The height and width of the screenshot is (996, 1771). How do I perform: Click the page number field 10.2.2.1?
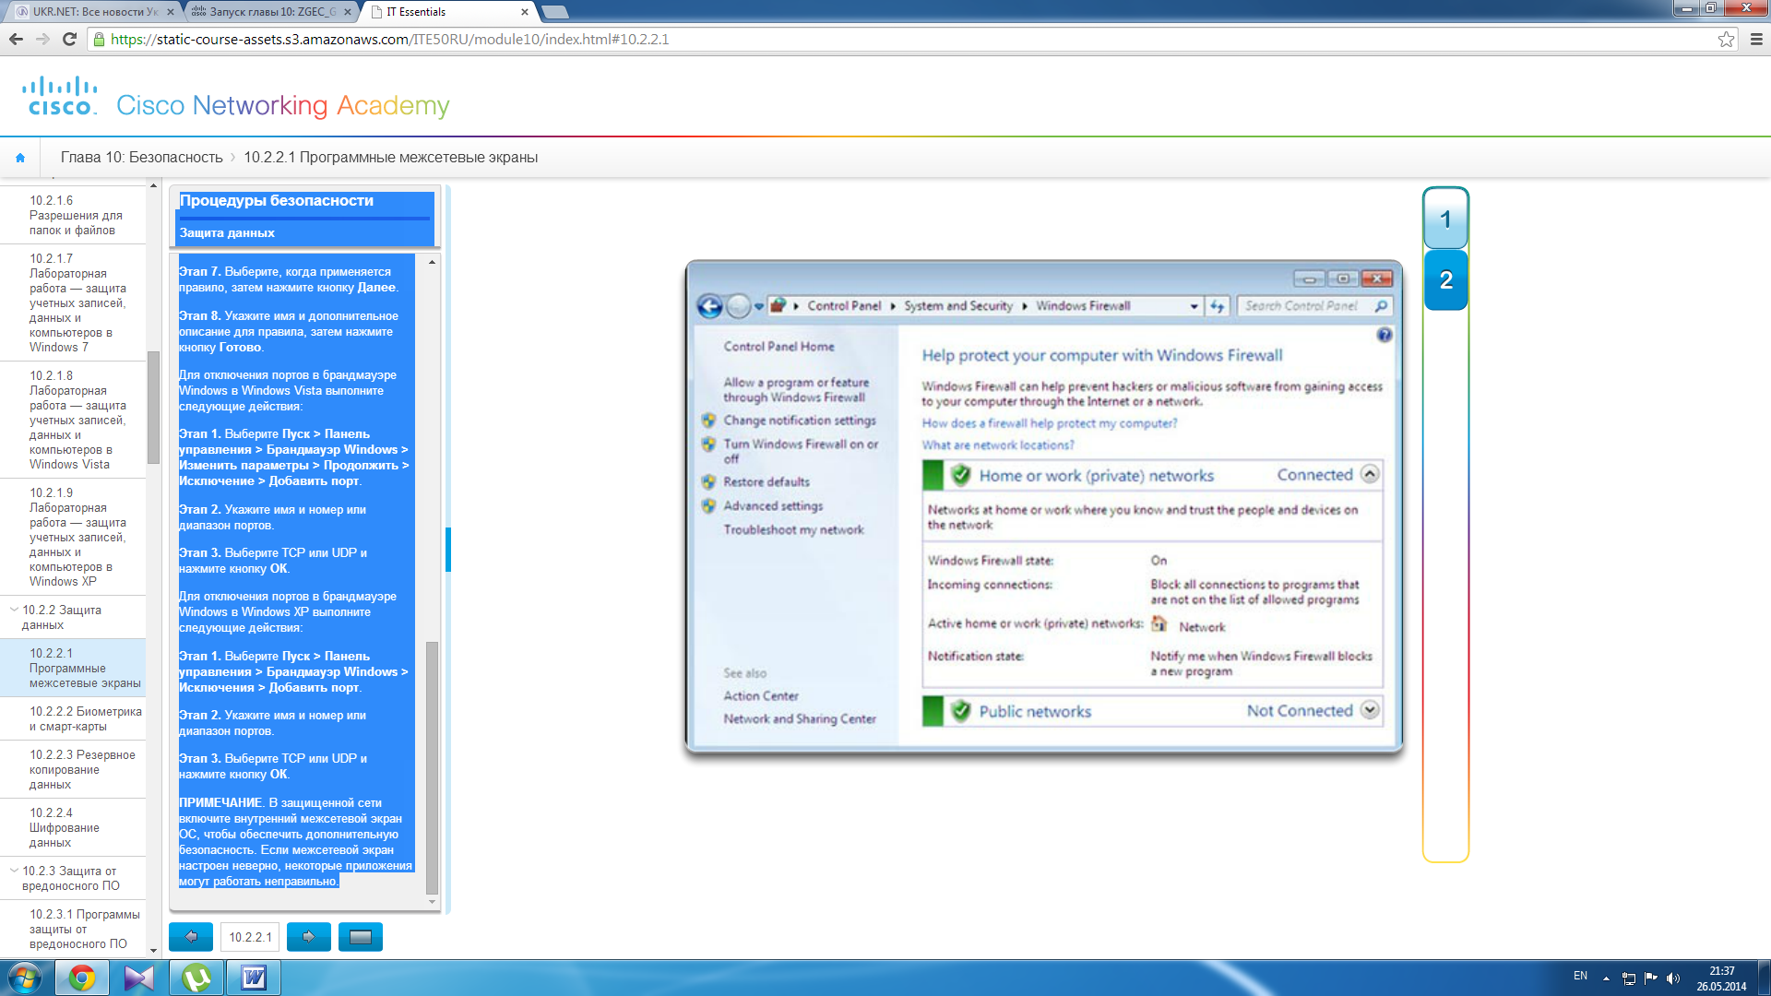coord(251,937)
